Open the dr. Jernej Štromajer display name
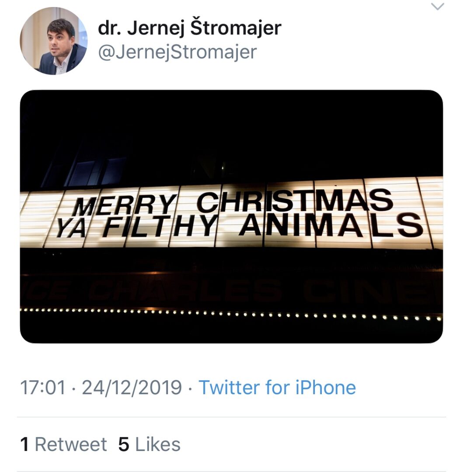463x472 pixels. tap(189, 28)
